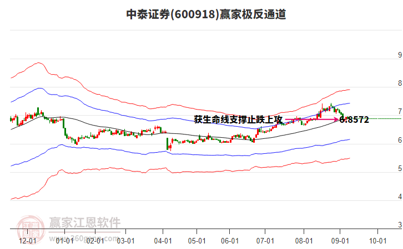Click the annotation 获生命线支撑止跌上攻
The height and width of the screenshot is (249, 403).
[238, 120]
